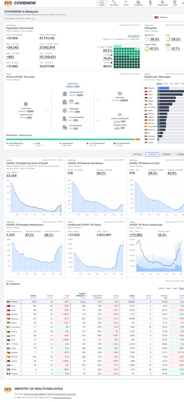The width and height of the screenshot is (184, 402).
Task: Click the Deaths (including BID) pulse icon
Action: click(119, 114)
